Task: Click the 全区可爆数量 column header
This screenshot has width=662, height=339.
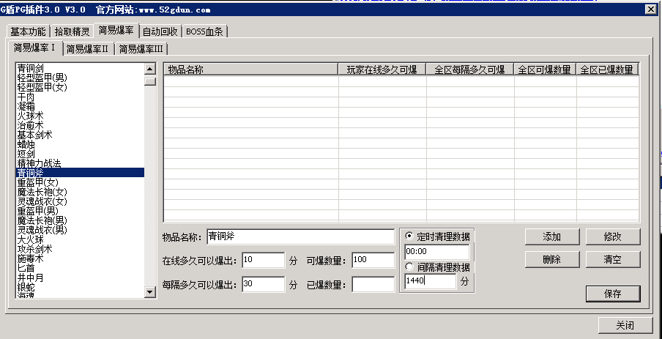Action: click(545, 70)
